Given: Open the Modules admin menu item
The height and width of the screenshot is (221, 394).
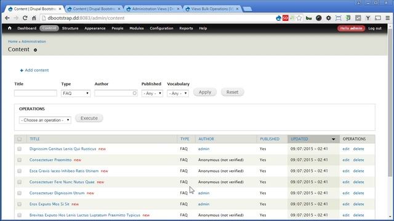Looking at the screenshot, I should [x=137, y=28].
